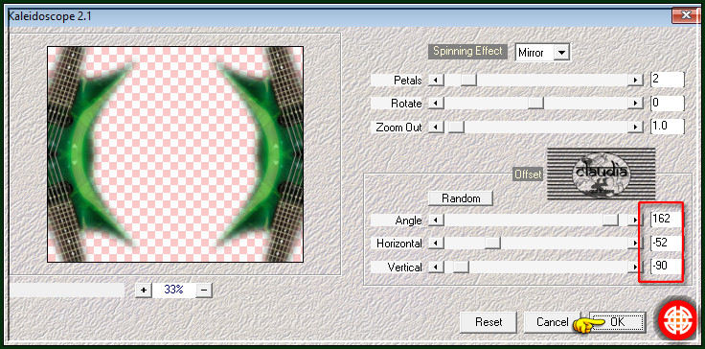Click the Vertical right arrow button

[x=635, y=268]
